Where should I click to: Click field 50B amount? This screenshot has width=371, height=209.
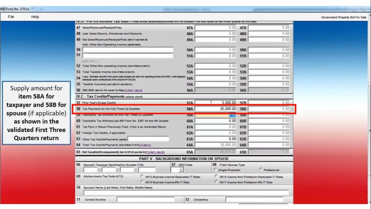[x=269, y=50]
